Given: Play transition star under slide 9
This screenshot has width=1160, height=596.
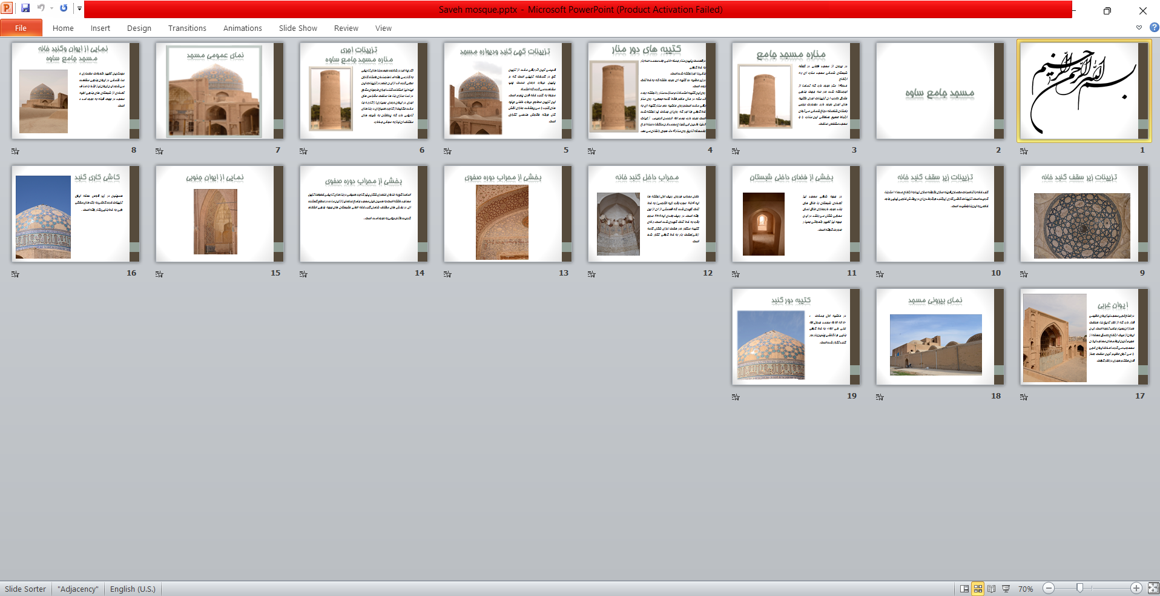Looking at the screenshot, I should point(1024,274).
